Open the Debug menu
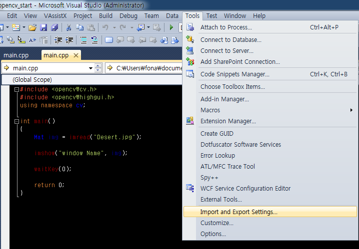Image resolution: width=359 pixels, height=249 pixels. click(128, 16)
